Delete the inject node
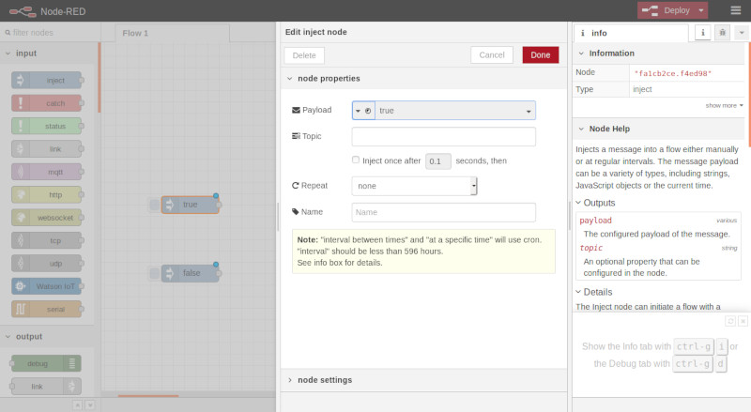 pos(304,55)
